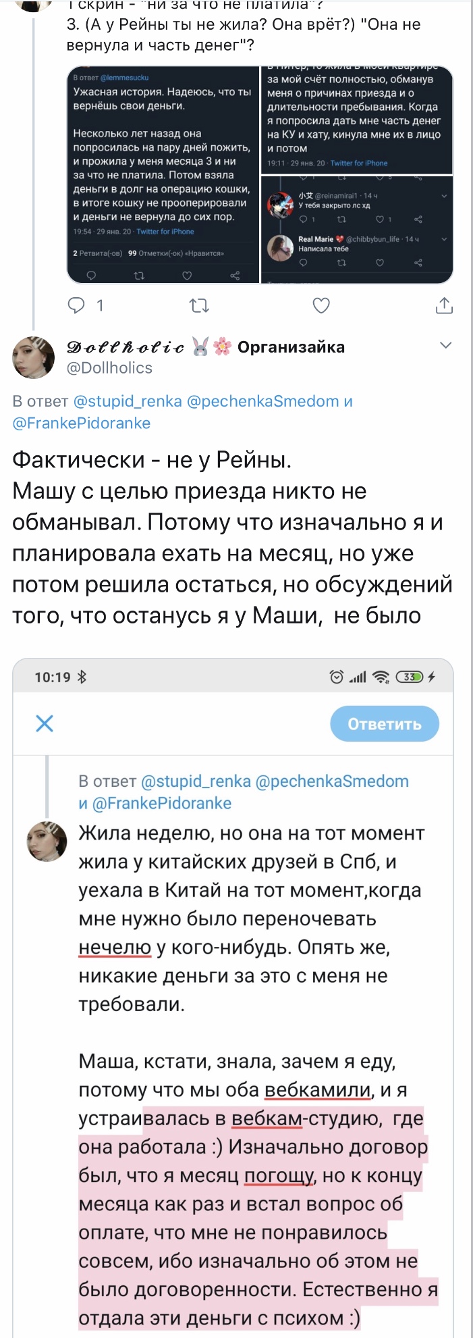Tap the avatar inside the embedded reply screenshot

tap(47, 842)
